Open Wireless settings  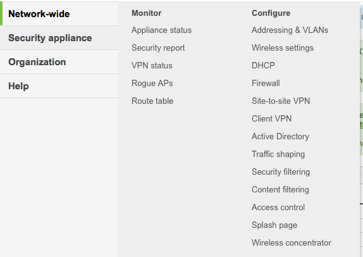pyautogui.click(x=283, y=47)
